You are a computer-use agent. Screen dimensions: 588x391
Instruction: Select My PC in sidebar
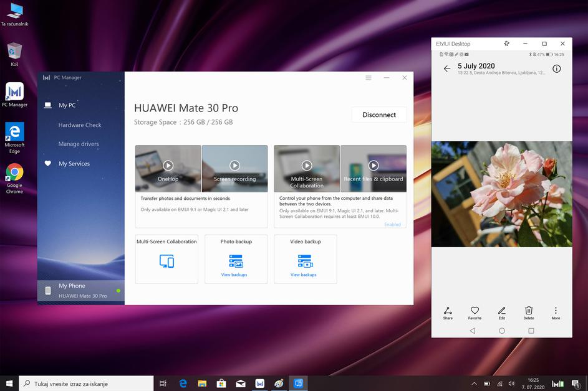click(x=67, y=105)
